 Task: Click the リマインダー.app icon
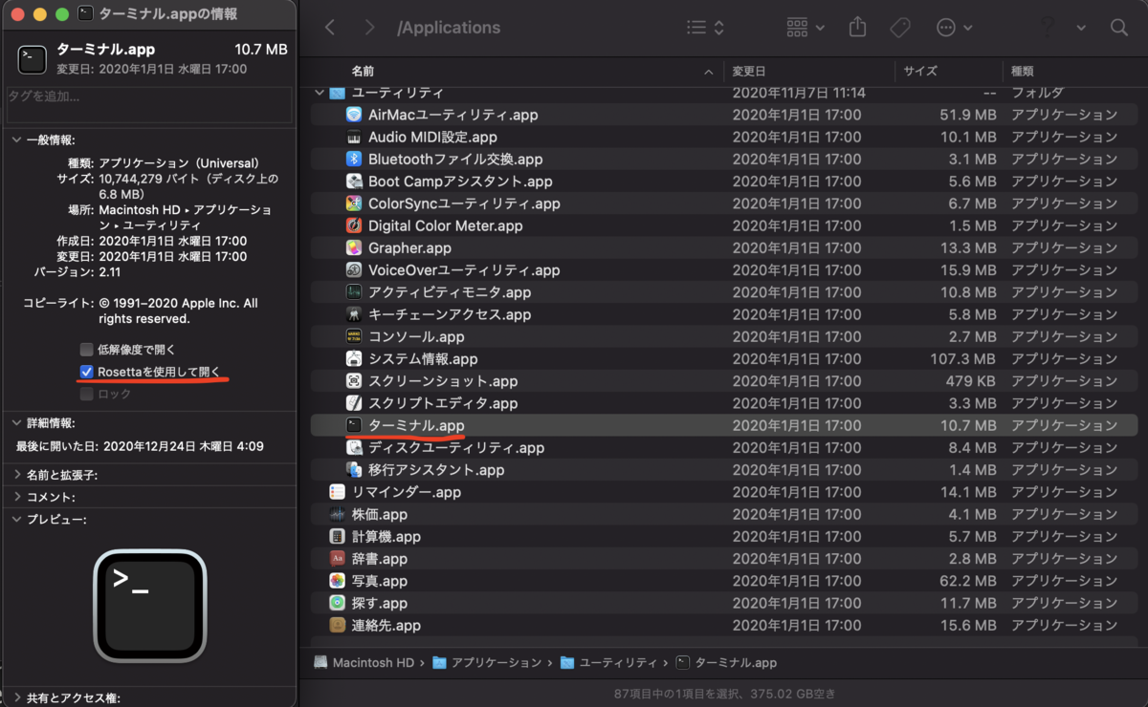[337, 492]
